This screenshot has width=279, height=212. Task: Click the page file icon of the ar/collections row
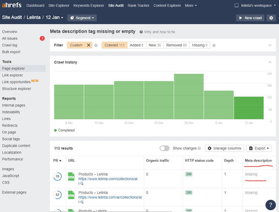click(71, 195)
